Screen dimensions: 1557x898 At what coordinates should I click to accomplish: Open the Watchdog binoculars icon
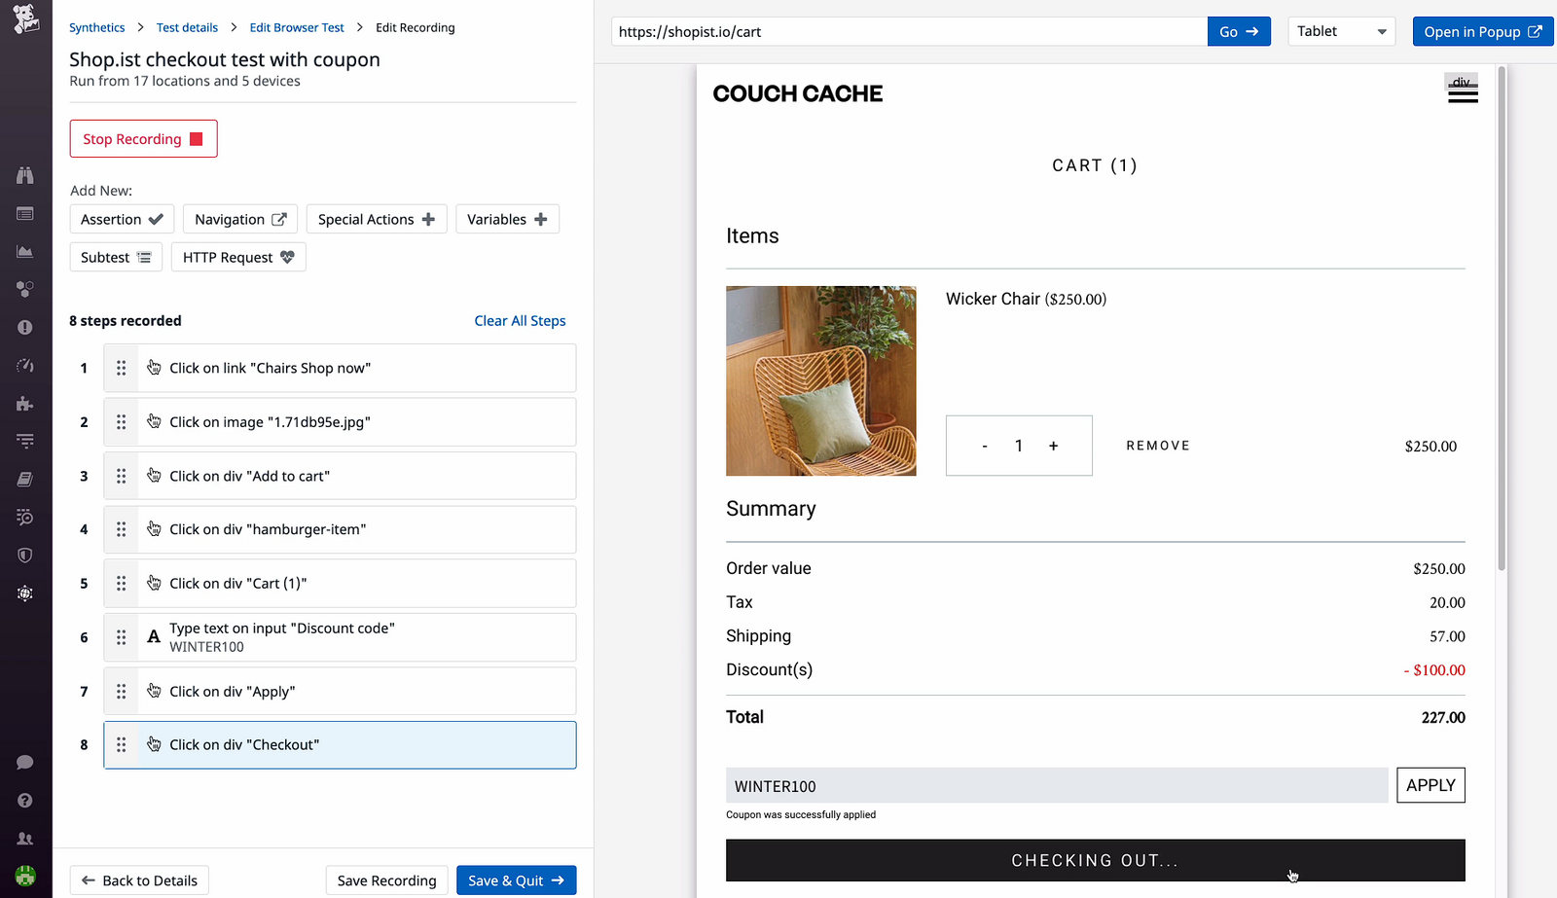(x=25, y=175)
